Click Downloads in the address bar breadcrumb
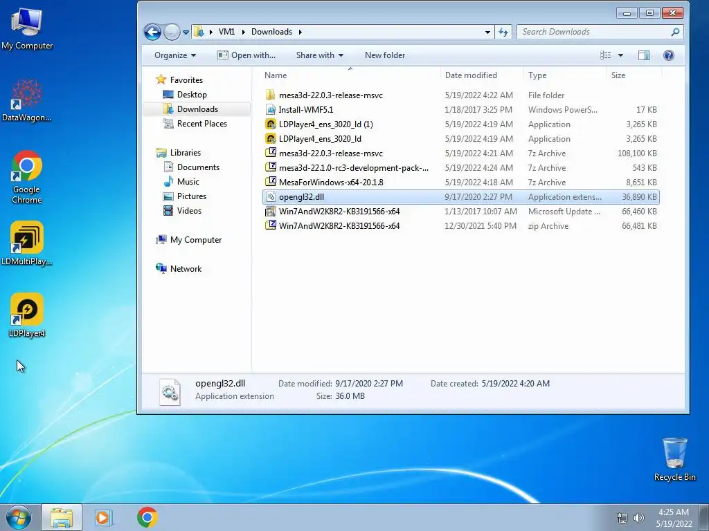This screenshot has height=531, width=709. point(271,32)
